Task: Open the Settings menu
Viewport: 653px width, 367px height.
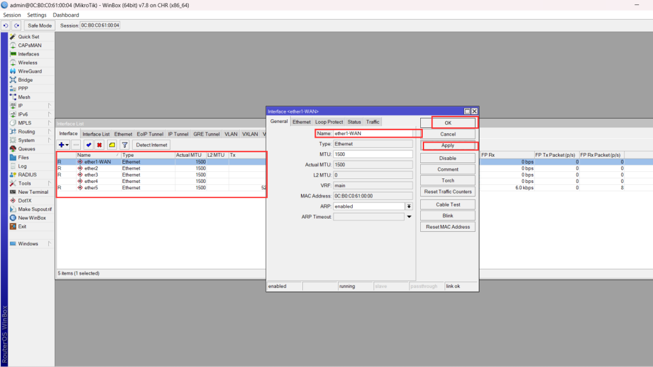Action: [36, 15]
